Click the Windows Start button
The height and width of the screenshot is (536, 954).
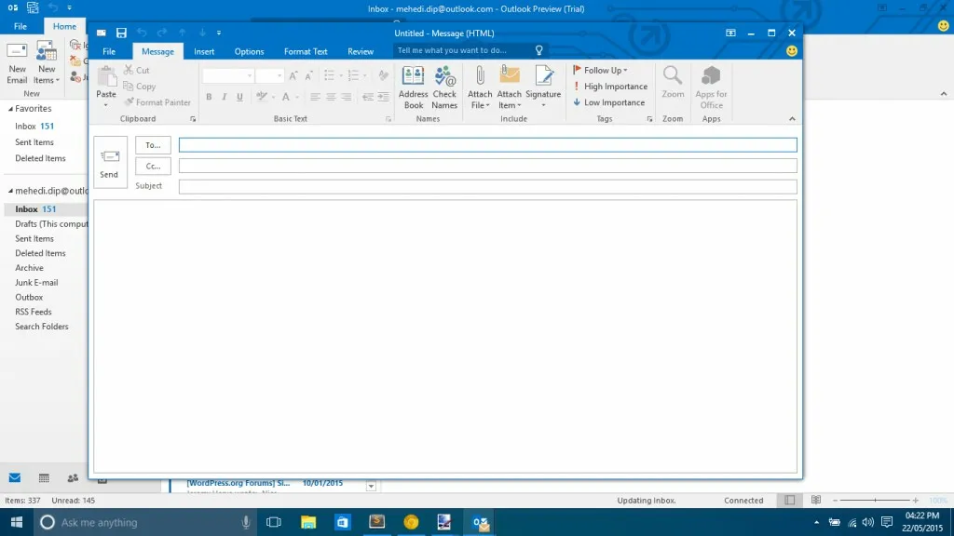click(x=16, y=522)
